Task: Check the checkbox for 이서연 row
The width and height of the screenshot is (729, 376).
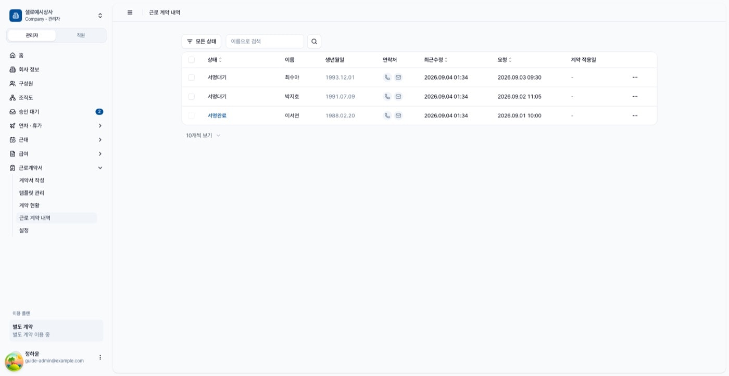Action: pyautogui.click(x=192, y=115)
